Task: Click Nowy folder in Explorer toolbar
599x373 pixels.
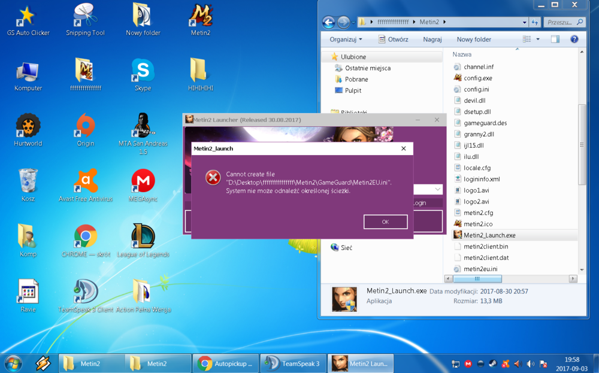Action: [474, 40]
